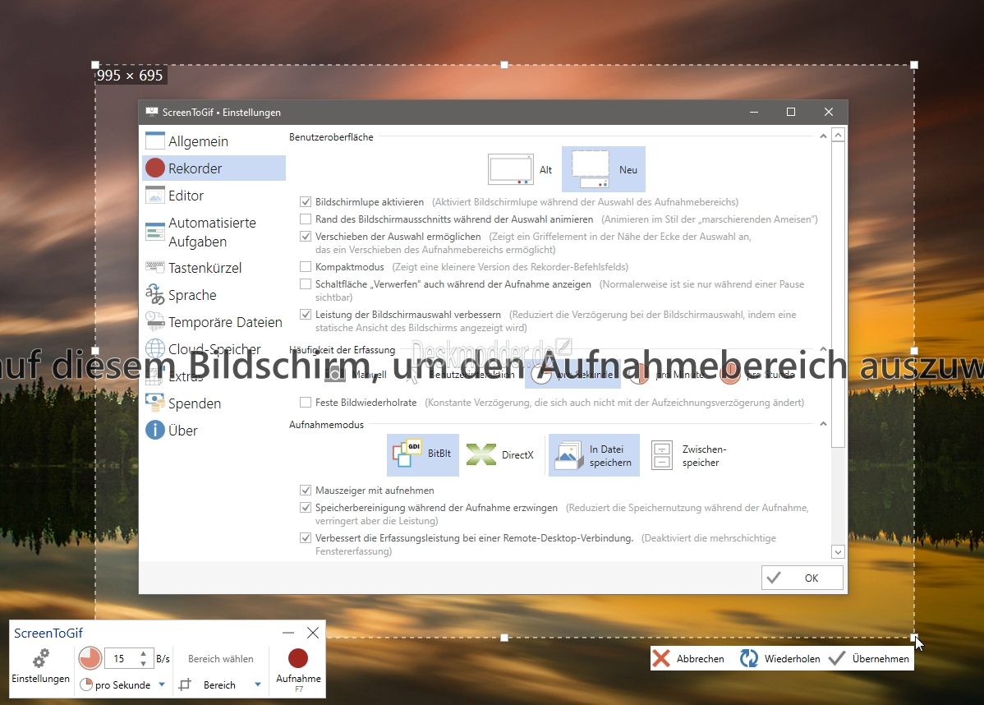This screenshot has height=705, width=984.
Task: Choose the DirectX capture mode
Action: [500, 454]
